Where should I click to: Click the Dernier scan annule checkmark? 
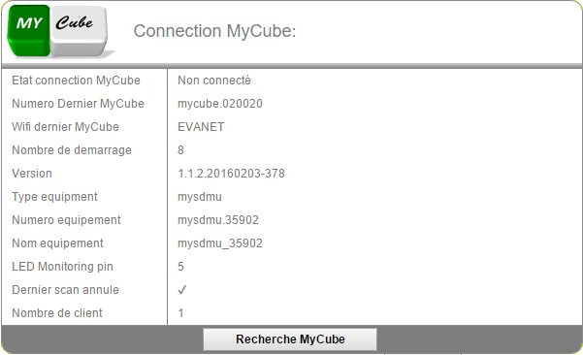pos(181,290)
